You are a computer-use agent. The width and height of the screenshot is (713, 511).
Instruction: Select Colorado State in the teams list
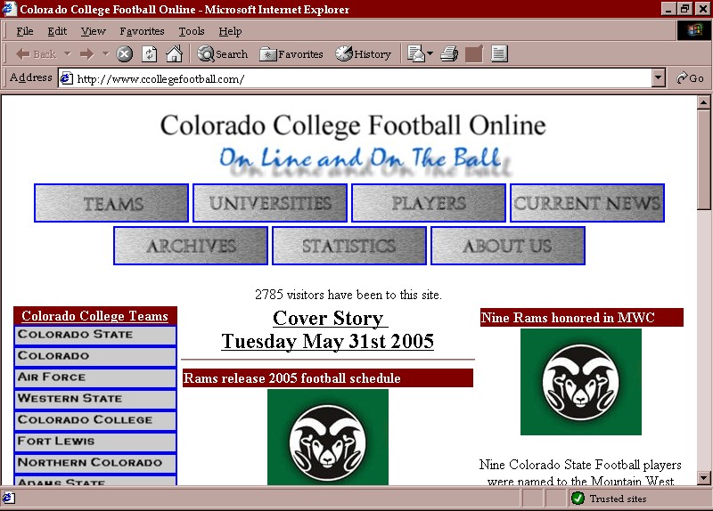click(95, 336)
